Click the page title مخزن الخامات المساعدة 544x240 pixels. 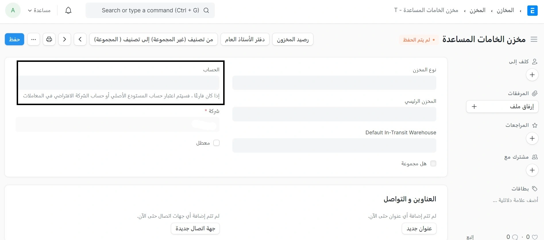pyautogui.click(x=484, y=39)
